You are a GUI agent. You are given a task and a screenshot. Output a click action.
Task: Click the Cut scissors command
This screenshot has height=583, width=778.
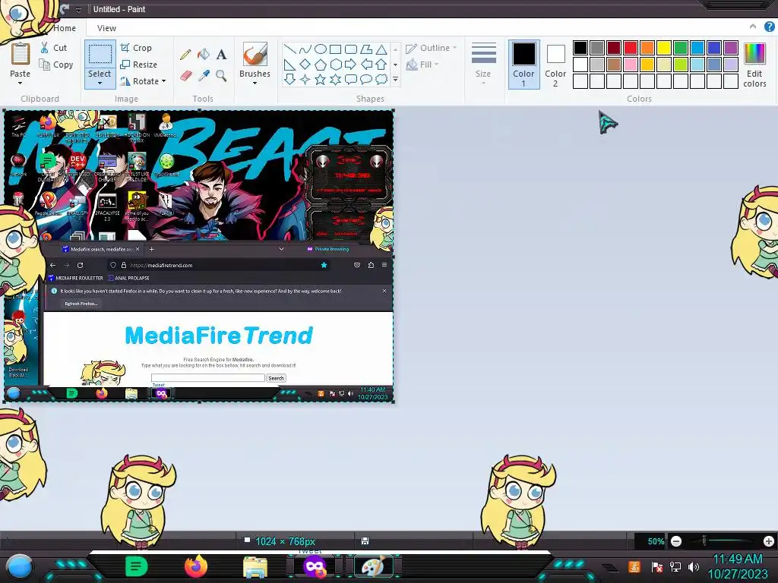tap(53, 48)
